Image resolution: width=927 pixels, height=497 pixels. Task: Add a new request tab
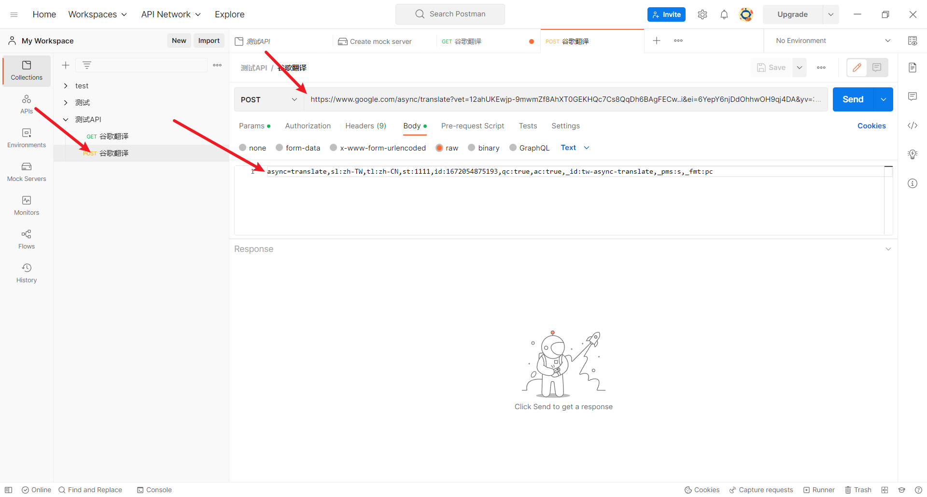[x=657, y=41]
